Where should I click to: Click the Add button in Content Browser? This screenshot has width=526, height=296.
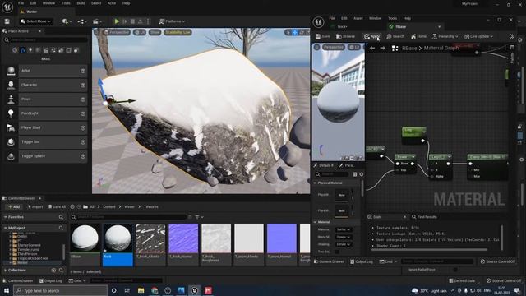click(14, 206)
